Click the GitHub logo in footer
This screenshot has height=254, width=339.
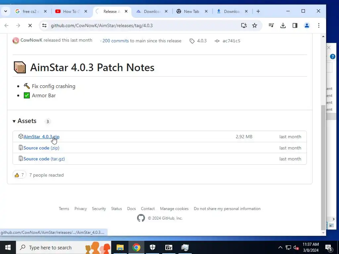click(141, 218)
